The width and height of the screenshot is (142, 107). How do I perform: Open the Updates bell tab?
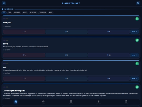(99, 102)
